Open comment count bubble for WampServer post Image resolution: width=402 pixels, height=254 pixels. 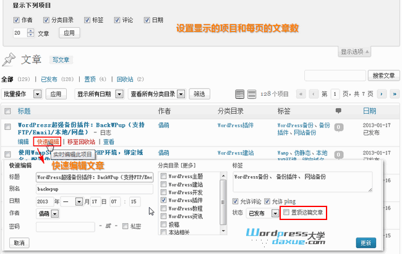(x=339, y=155)
